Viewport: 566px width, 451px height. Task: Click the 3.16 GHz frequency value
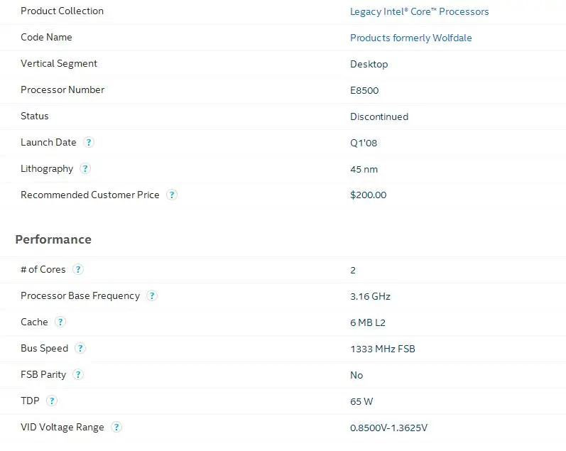click(x=370, y=296)
